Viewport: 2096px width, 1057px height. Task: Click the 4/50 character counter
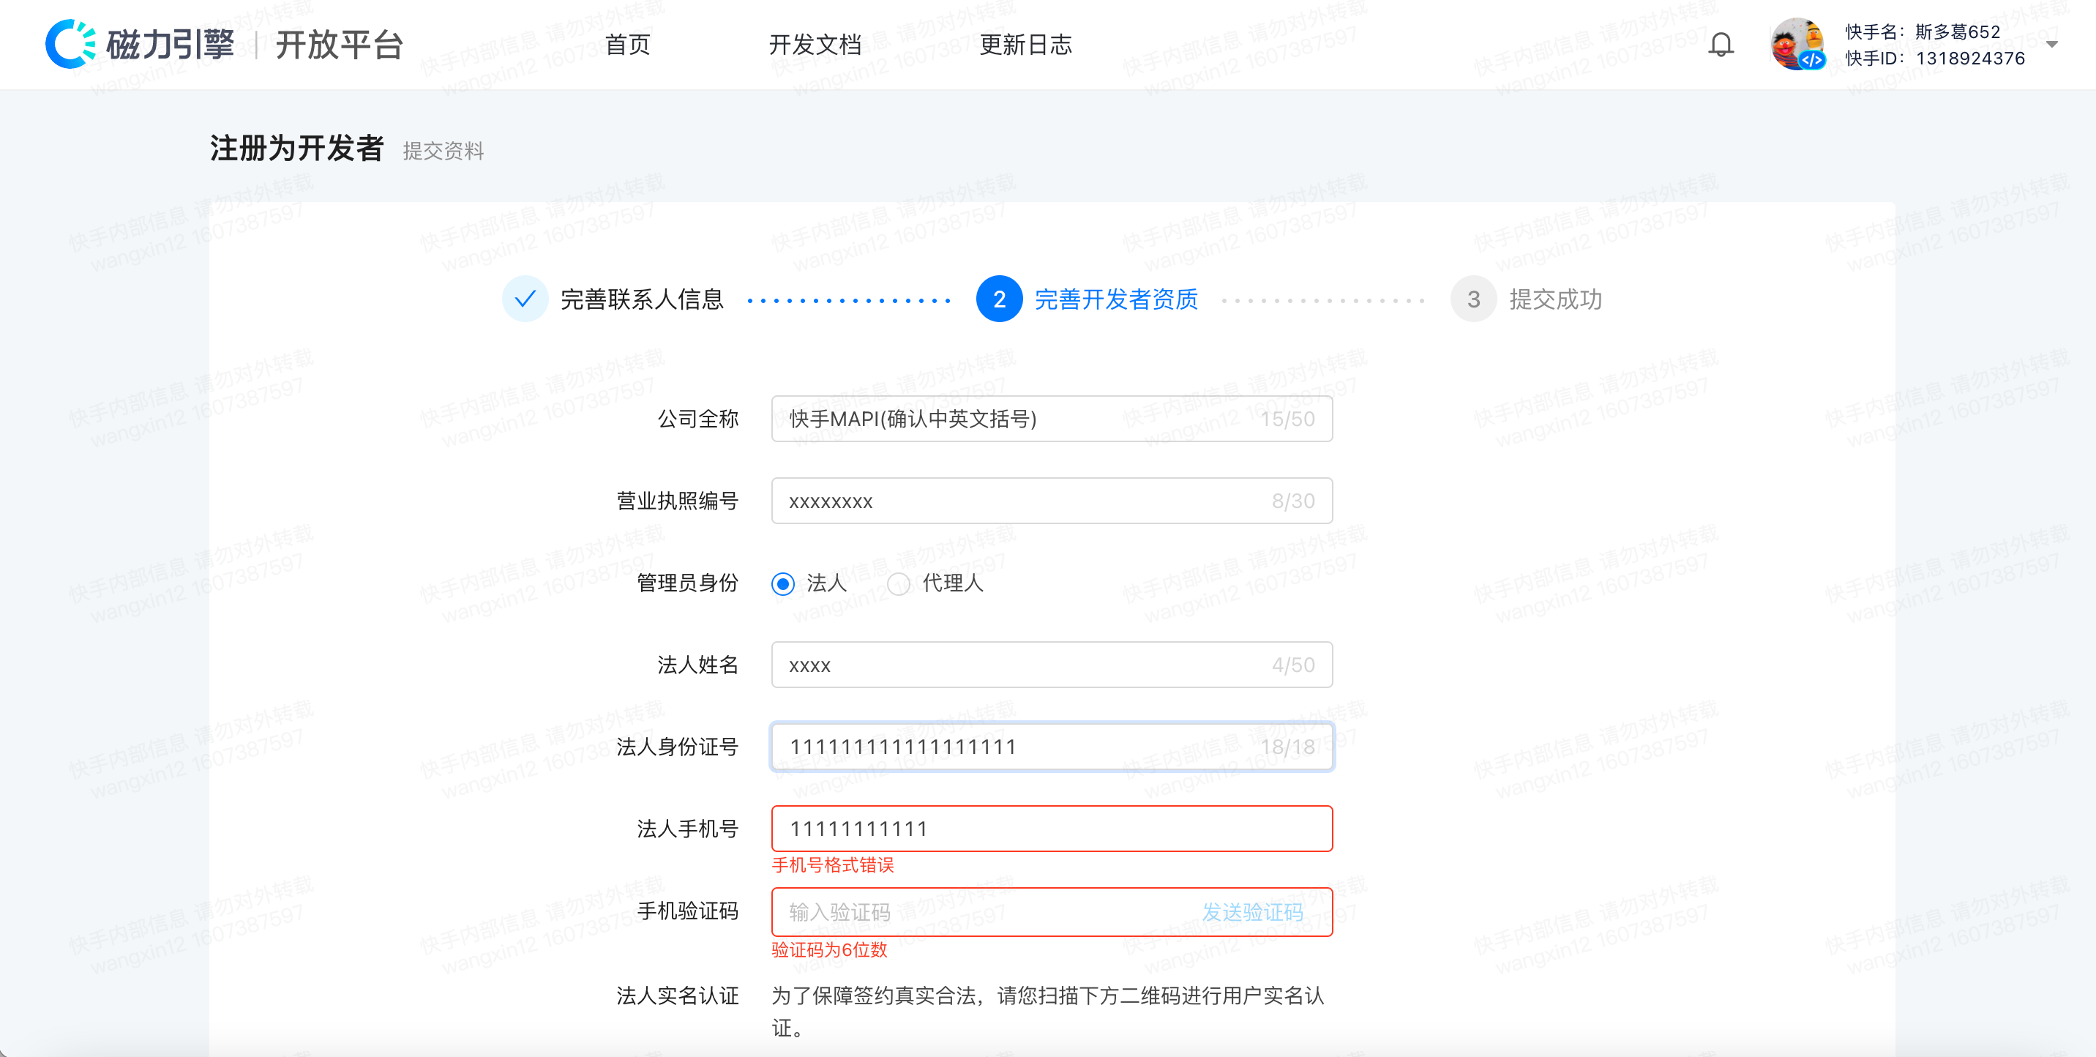click(x=1293, y=665)
